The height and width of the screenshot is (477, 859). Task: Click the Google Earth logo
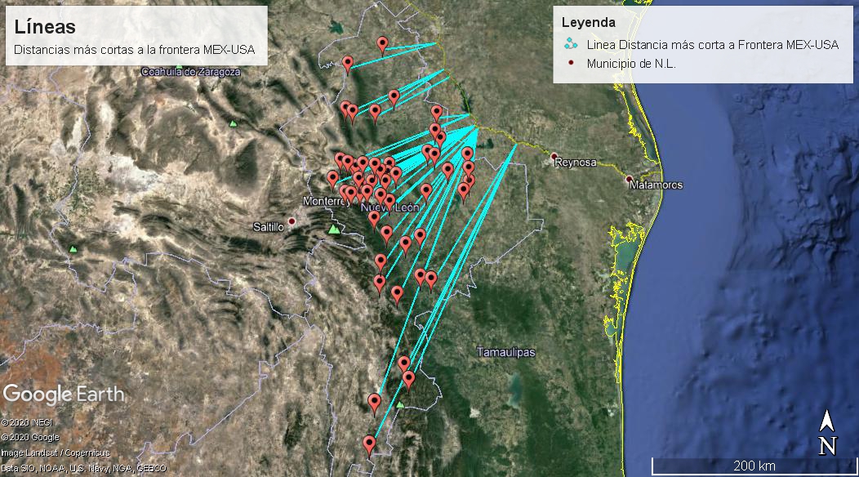(64, 394)
